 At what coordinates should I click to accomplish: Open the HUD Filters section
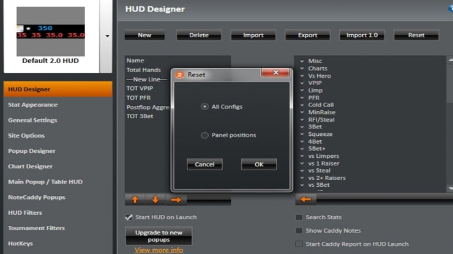[x=25, y=212]
